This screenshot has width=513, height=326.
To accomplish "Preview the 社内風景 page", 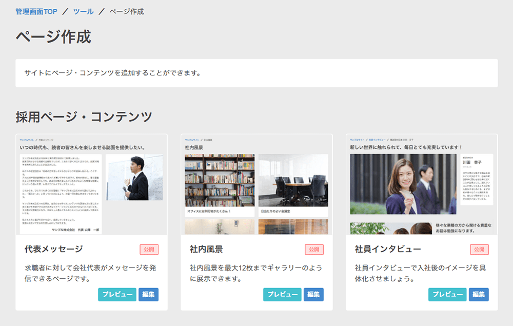I will (282, 295).
